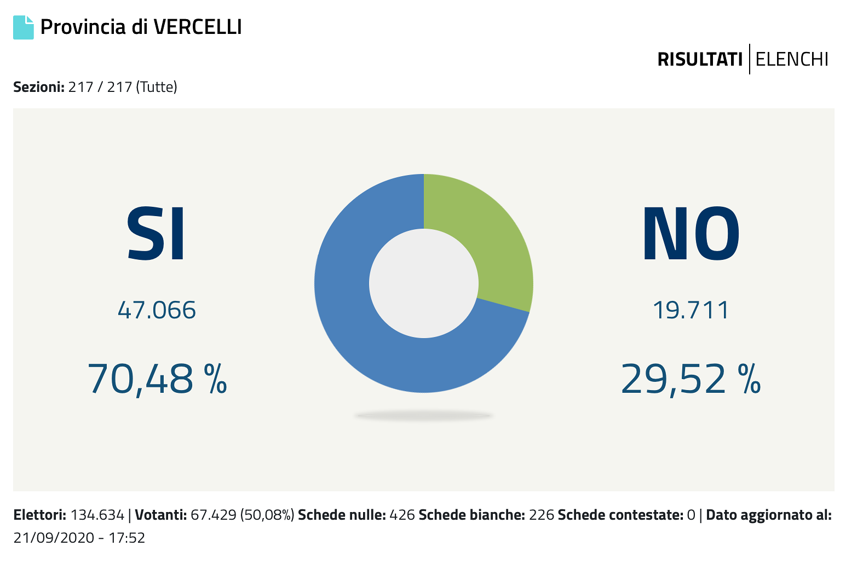Viewport: 863px width, 581px height.
Task: Click the Schede bianche value 226
Action: coord(541,515)
